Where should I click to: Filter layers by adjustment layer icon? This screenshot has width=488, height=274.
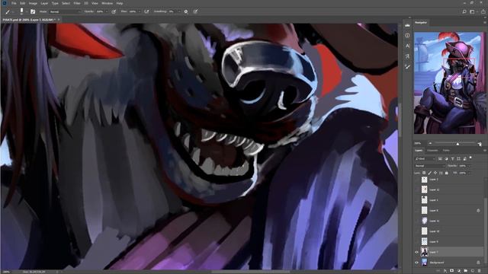(446, 159)
